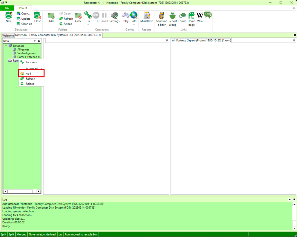Open the Miss/Have report
The image size is (297, 237).
(146, 17)
